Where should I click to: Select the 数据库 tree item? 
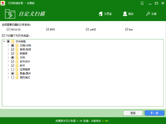tap(24, 53)
